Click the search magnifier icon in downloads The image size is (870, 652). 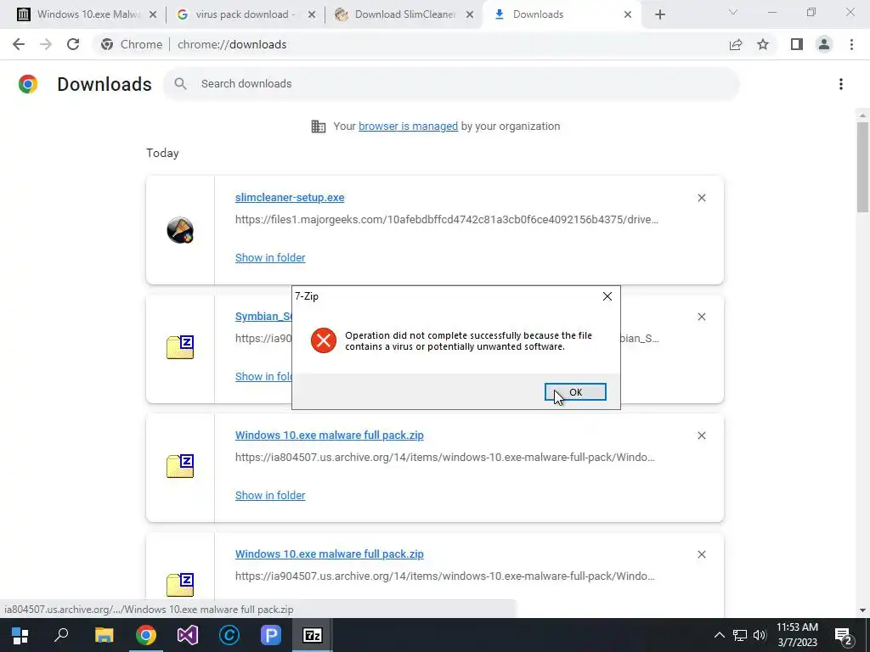pos(180,84)
